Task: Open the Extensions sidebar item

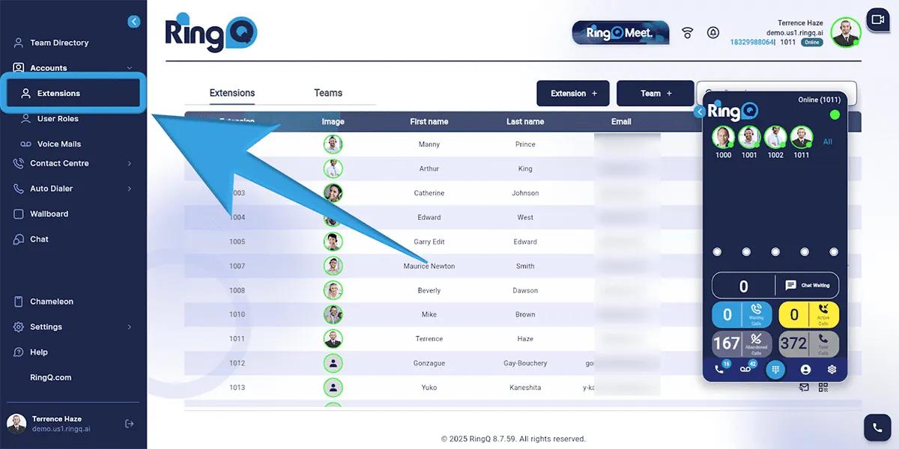Action: (73, 94)
